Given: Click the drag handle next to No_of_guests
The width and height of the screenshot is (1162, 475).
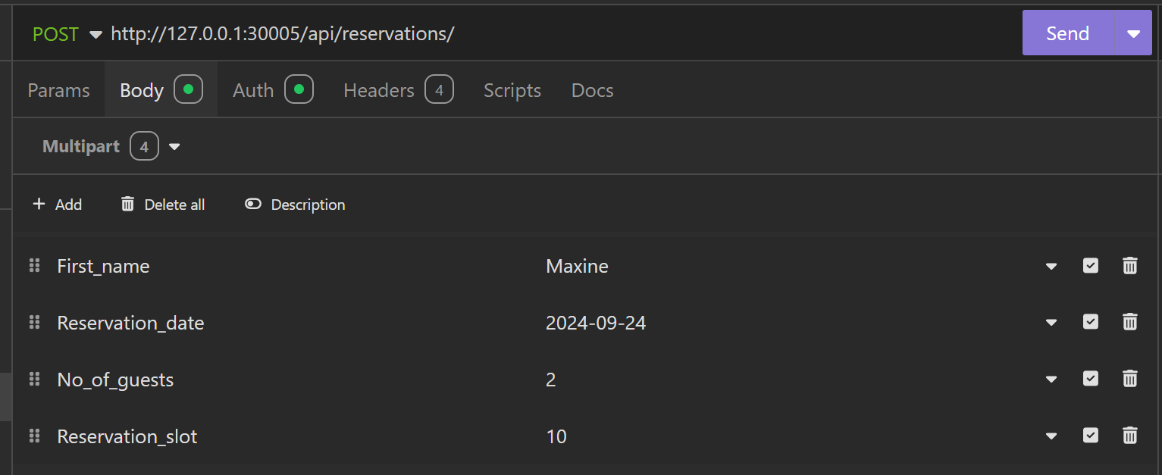Looking at the screenshot, I should pos(34,380).
